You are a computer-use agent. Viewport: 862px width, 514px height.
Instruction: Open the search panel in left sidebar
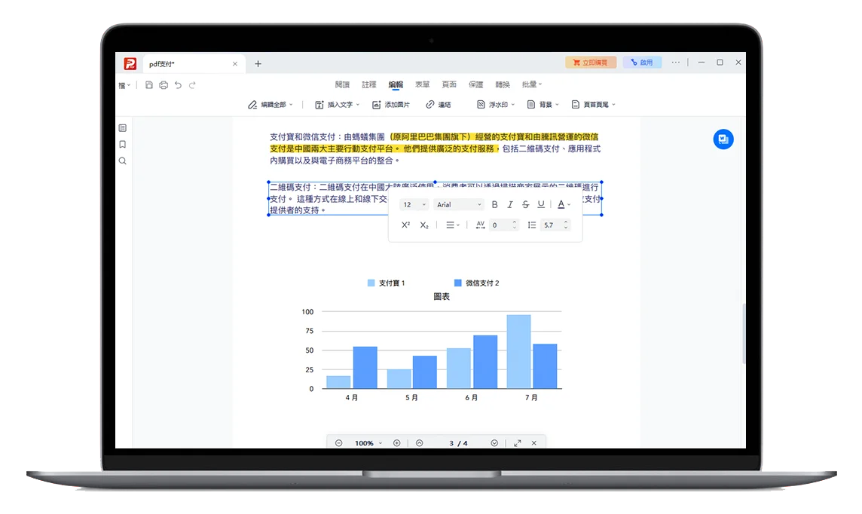[x=123, y=161]
